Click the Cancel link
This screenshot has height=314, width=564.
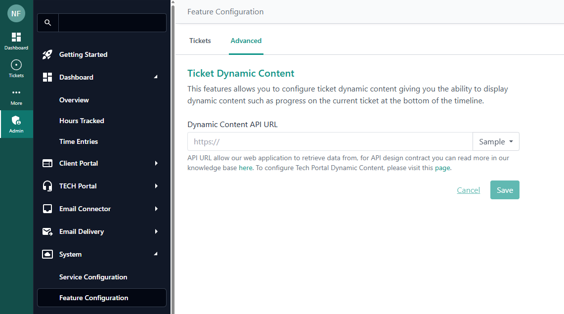[x=468, y=190]
